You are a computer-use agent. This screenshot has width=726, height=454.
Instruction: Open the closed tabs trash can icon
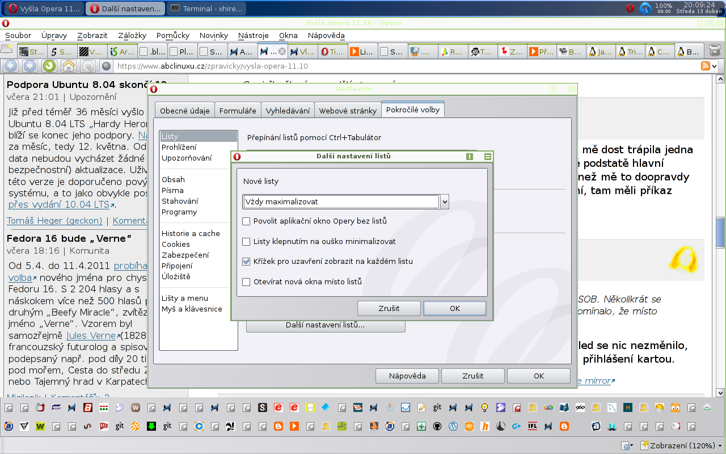pos(715,51)
